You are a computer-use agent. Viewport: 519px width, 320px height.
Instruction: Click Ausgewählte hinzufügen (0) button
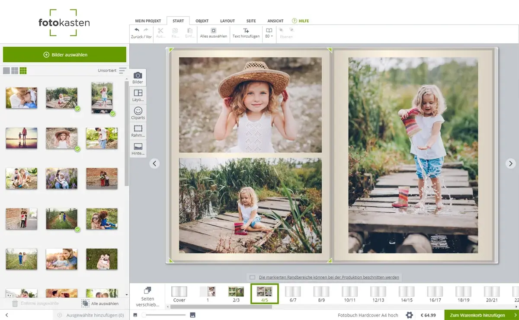(x=90, y=315)
